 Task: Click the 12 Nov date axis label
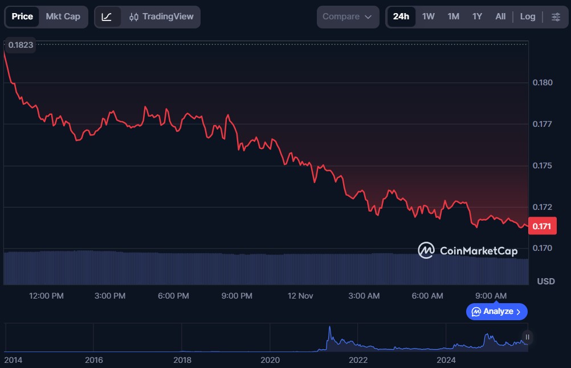click(300, 296)
